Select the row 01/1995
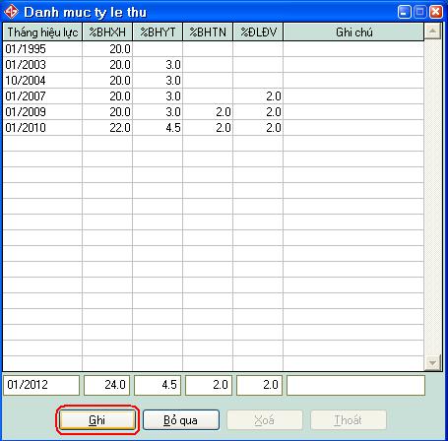This screenshot has width=448, height=441. click(214, 49)
